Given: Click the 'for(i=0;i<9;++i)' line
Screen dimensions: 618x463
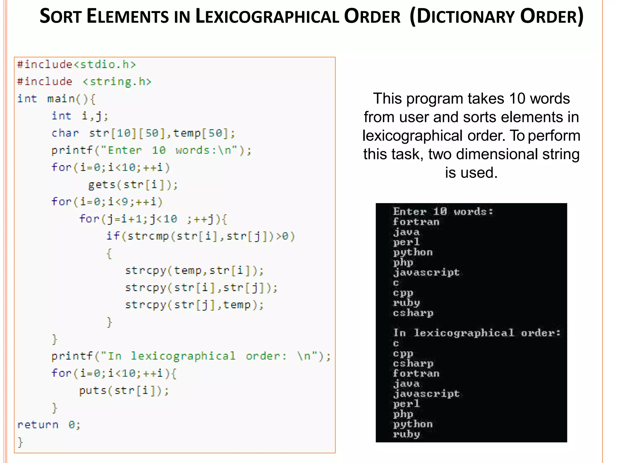Looking at the screenshot, I should coord(107,202).
